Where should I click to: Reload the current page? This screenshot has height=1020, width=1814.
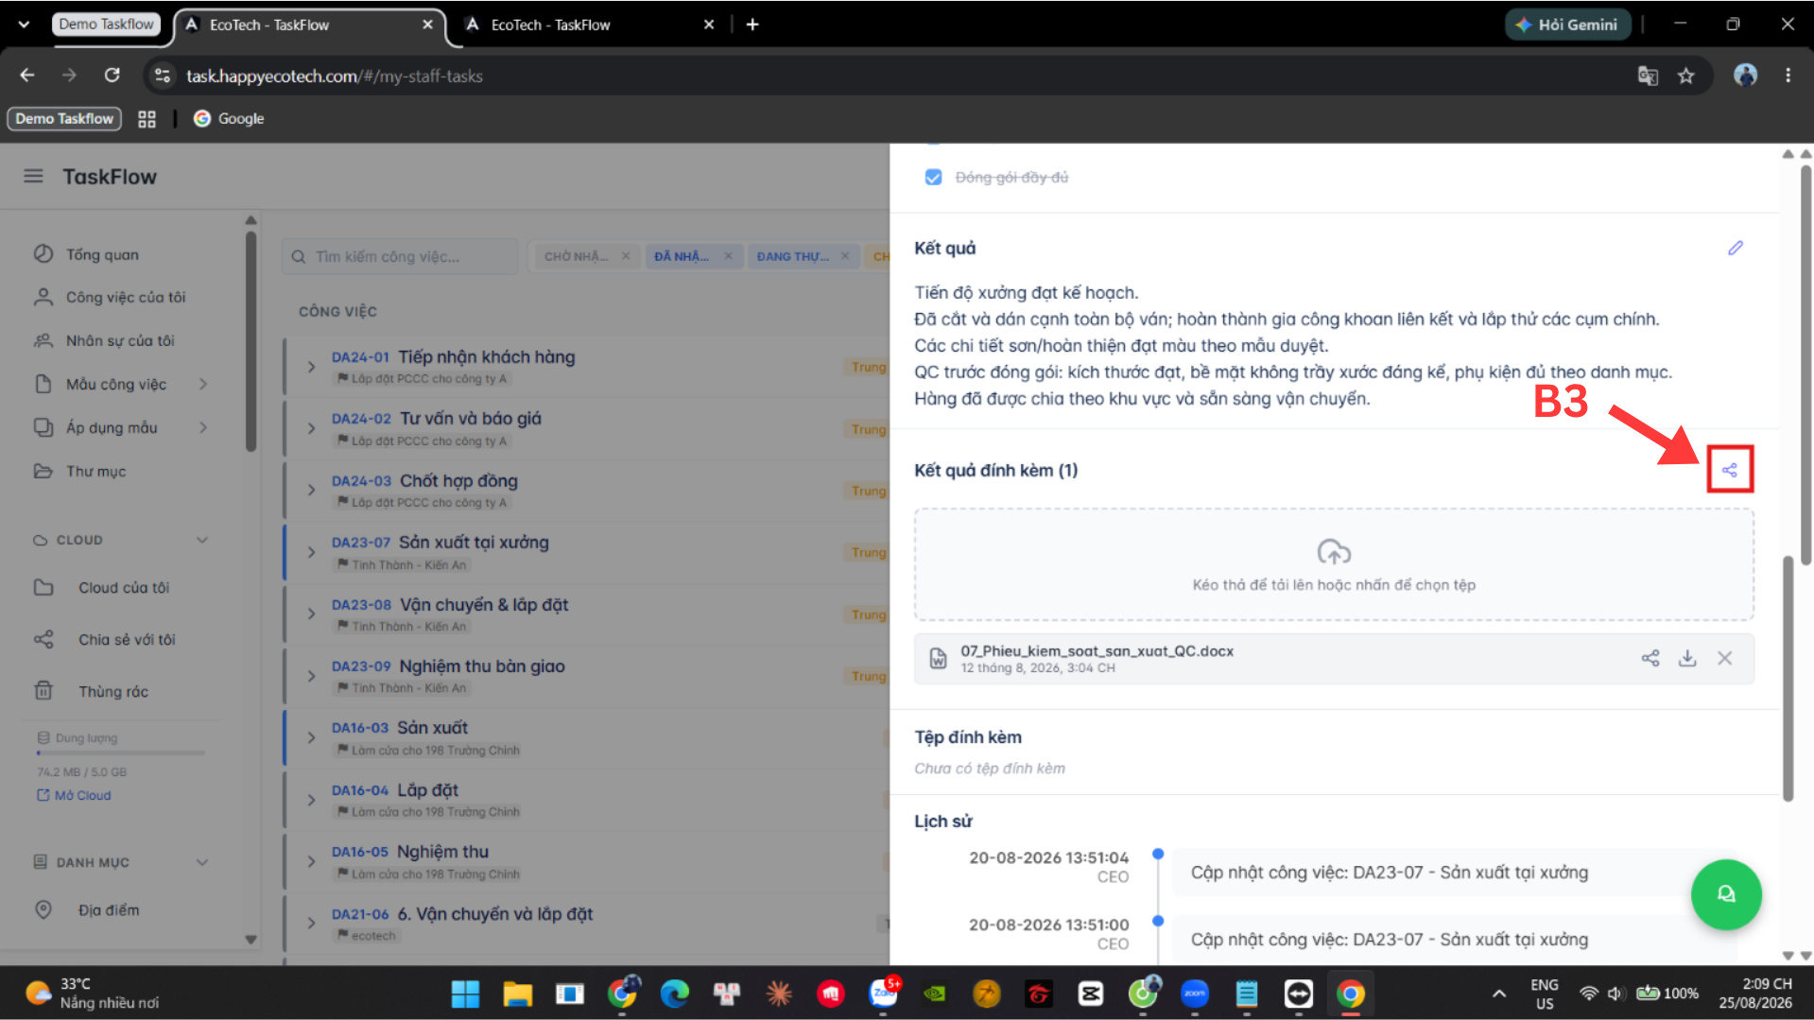click(112, 76)
